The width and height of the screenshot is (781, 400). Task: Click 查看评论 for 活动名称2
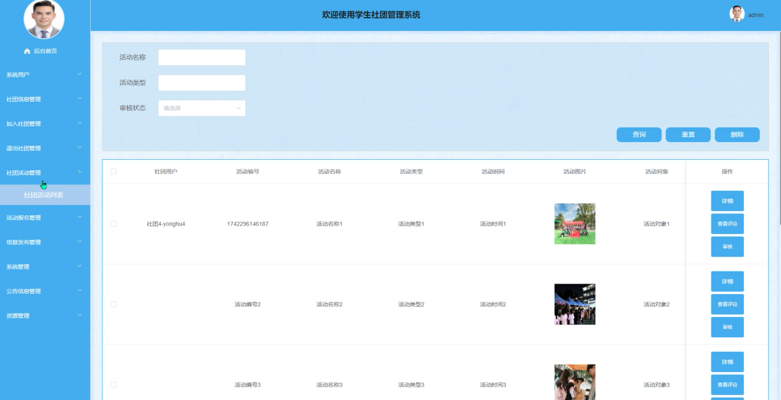pyautogui.click(x=727, y=304)
